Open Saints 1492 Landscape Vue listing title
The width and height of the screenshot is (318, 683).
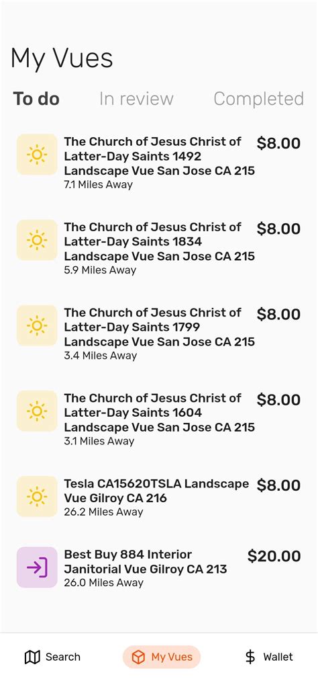(160, 156)
